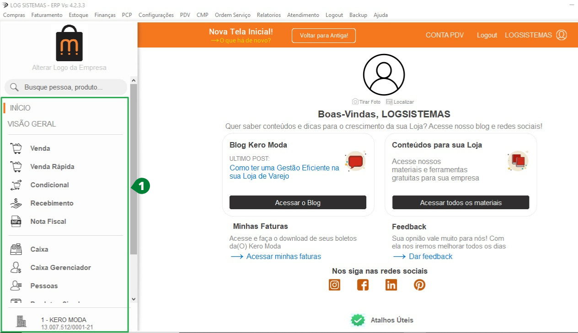Click the Caixa cash register icon
The image size is (578, 333).
tap(16, 249)
